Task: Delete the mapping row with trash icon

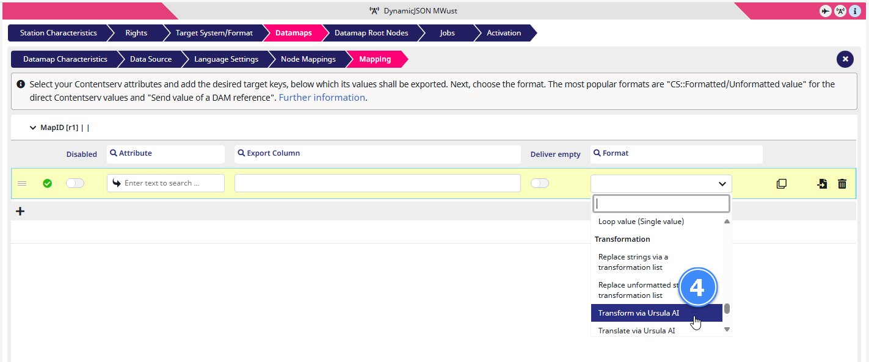Action: tap(842, 184)
